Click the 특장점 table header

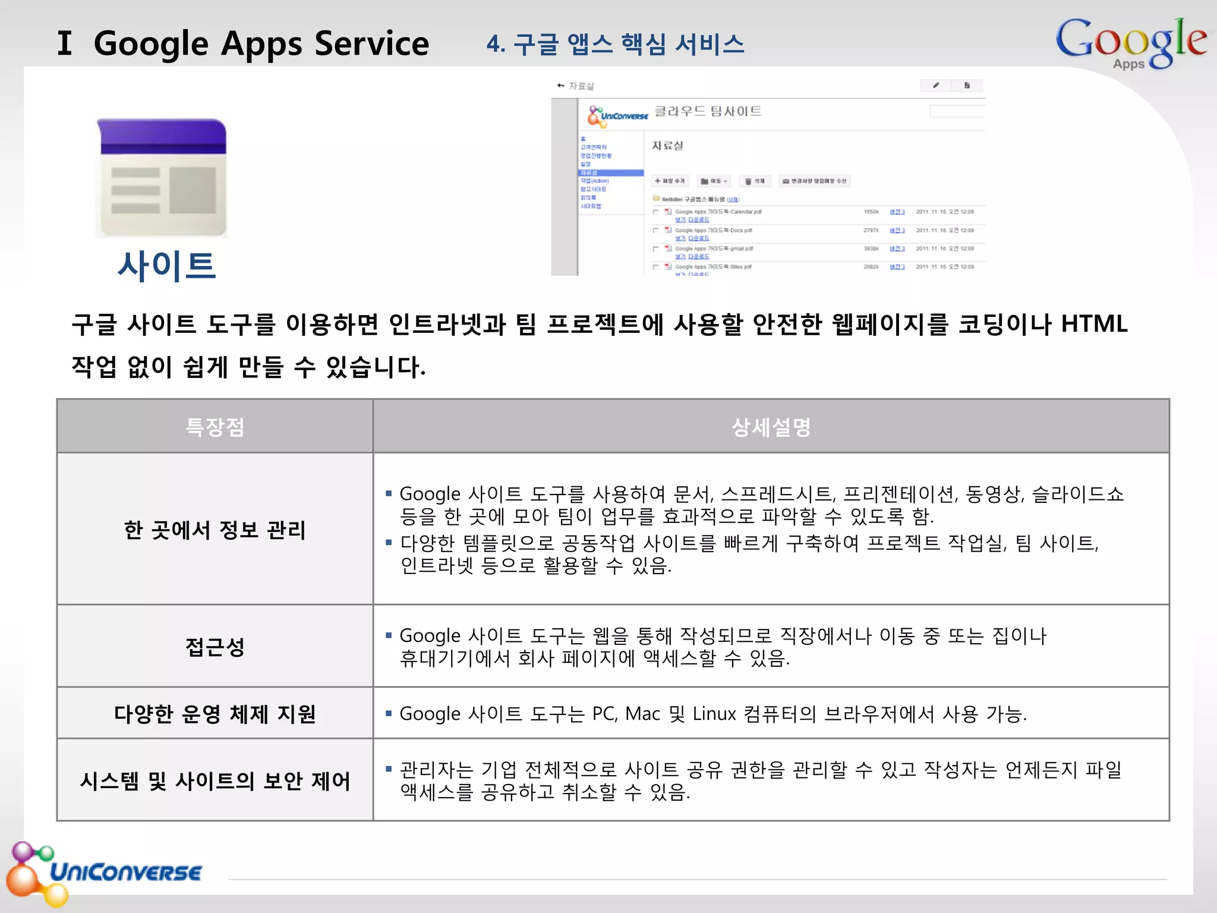tap(215, 427)
